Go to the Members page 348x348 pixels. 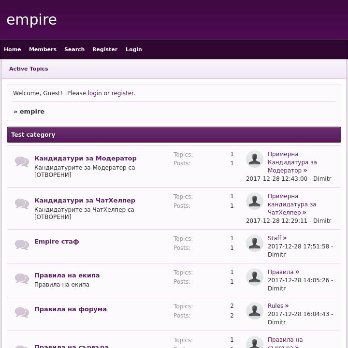pos(43,49)
